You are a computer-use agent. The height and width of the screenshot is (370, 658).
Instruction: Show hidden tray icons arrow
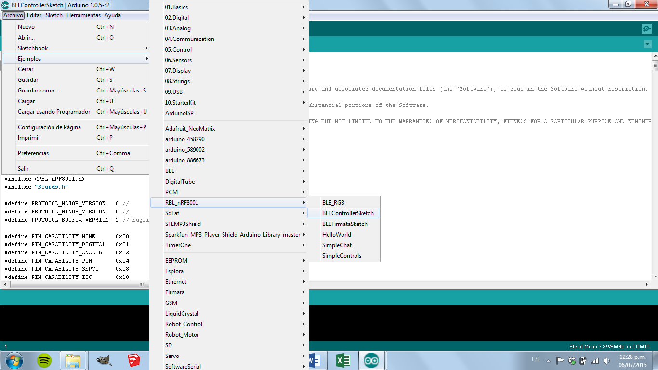click(x=548, y=360)
